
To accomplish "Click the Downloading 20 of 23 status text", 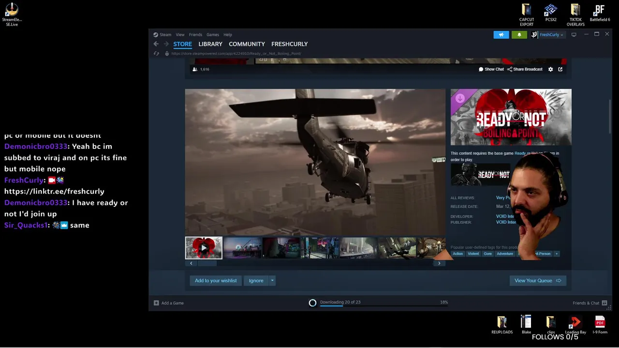I will coord(340,302).
